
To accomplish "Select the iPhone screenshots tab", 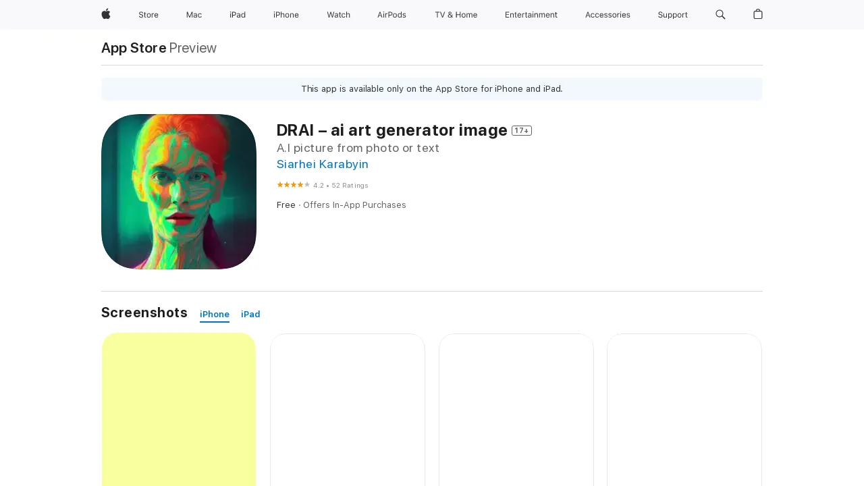I will click(215, 315).
